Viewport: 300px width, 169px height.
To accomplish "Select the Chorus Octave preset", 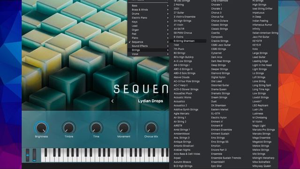I will click(x=219, y=21).
